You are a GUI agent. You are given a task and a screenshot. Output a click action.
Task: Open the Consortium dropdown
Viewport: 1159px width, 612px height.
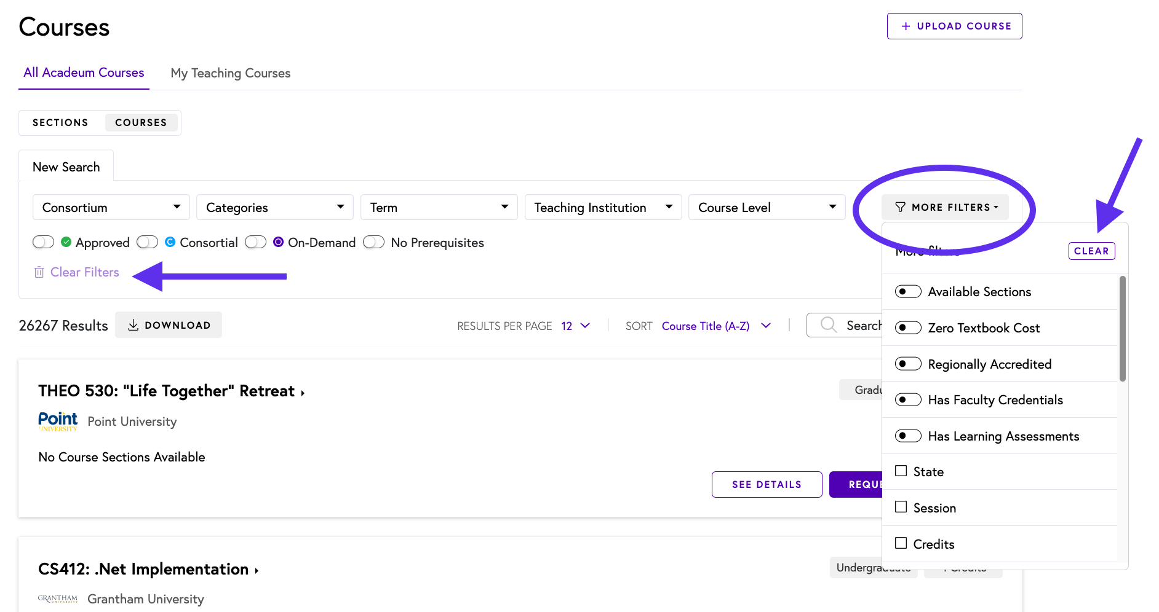click(x=111, y=208)
